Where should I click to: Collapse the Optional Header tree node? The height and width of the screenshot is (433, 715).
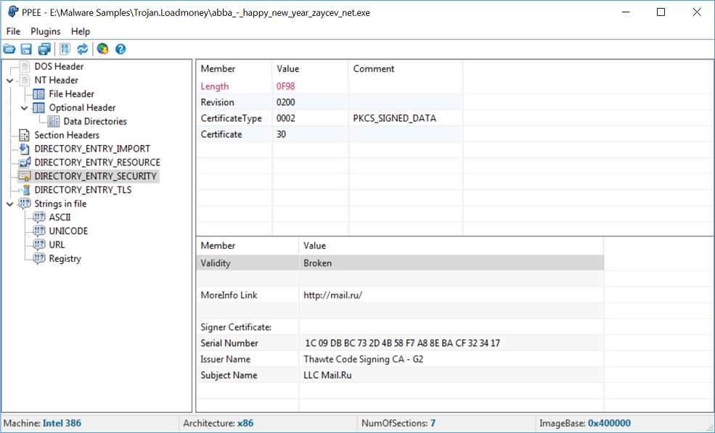point(24,108)
